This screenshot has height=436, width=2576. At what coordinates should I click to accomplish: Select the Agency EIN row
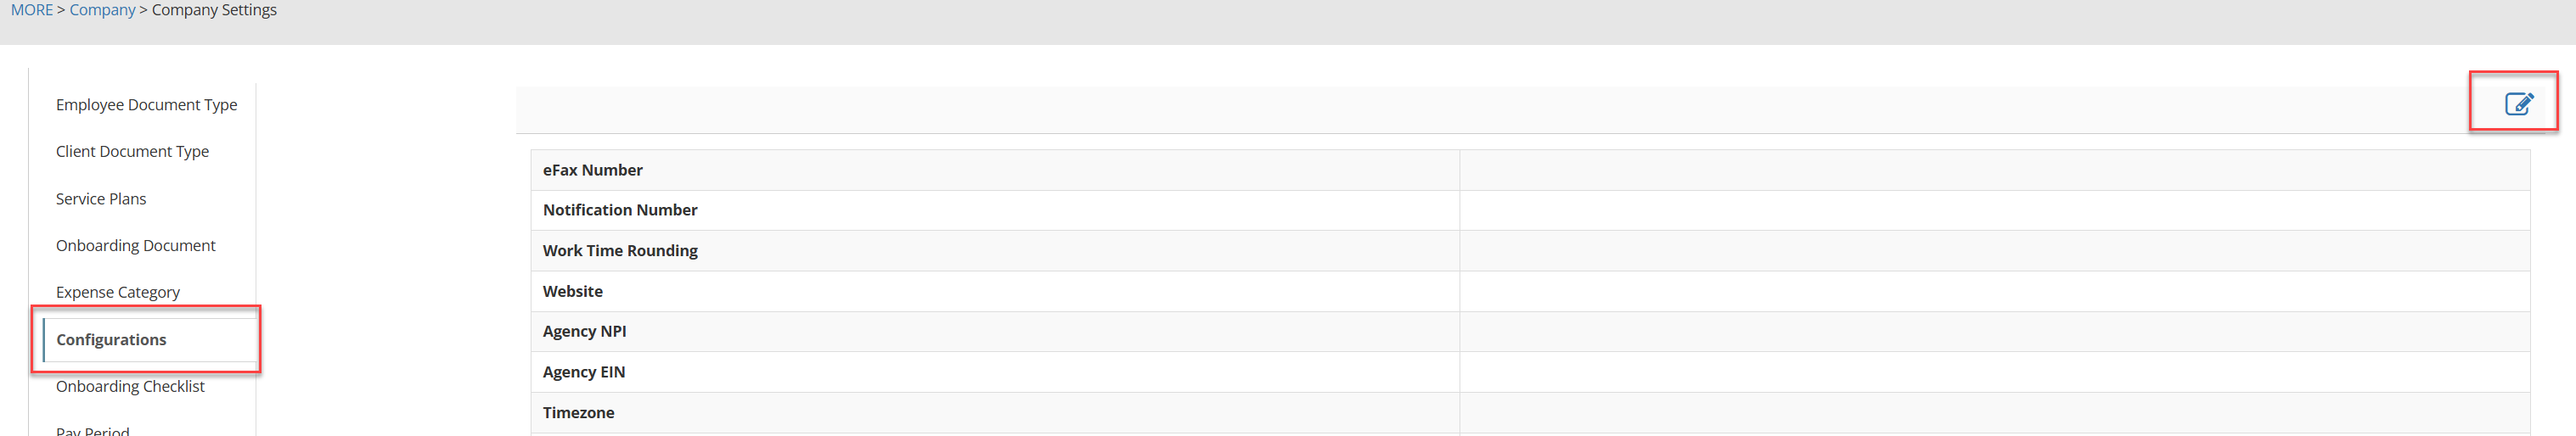tap(583, 373)
